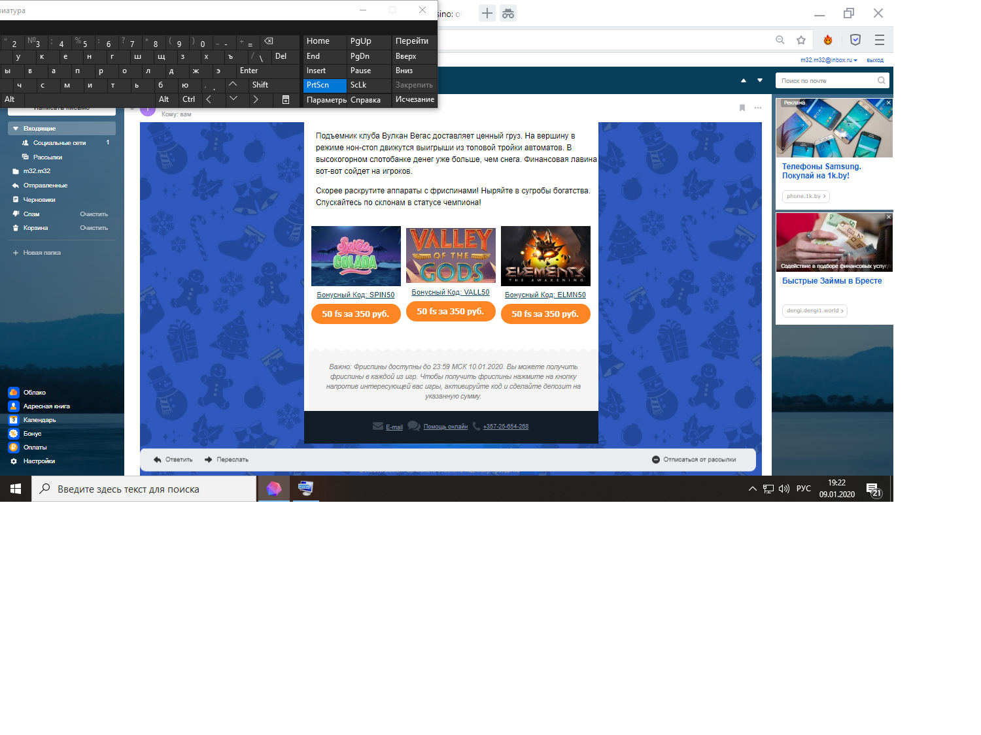Viewport: 981px width, 735px height.
Task: Open the Календарь calendar
Action: tap(32, 419)
